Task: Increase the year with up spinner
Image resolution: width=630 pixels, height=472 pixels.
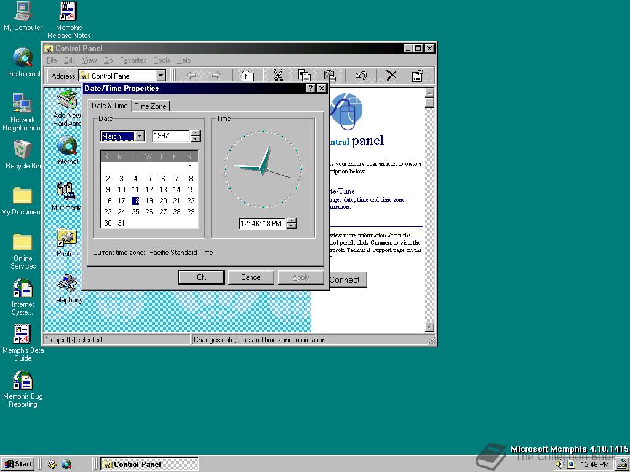Action: [x=195, y=133]
